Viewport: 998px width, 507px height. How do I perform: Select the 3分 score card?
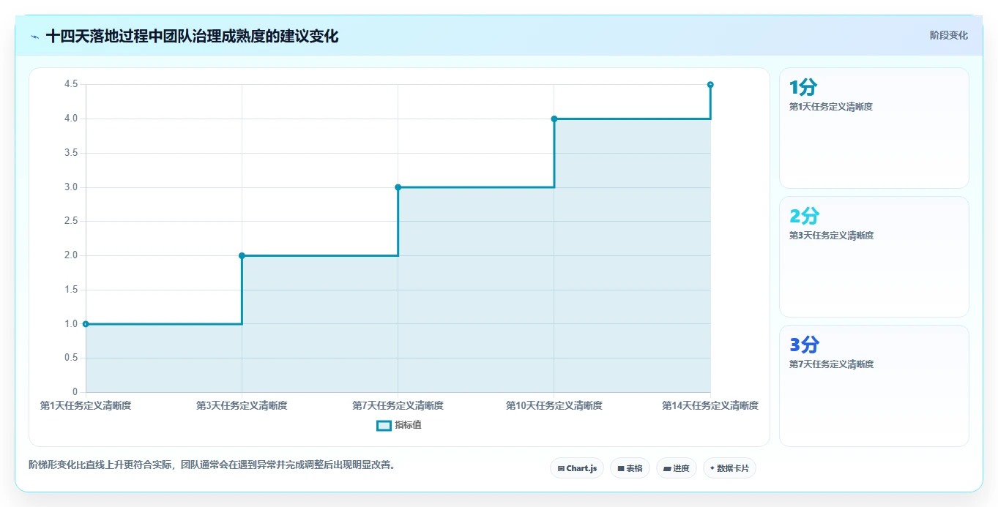(874, 386)
